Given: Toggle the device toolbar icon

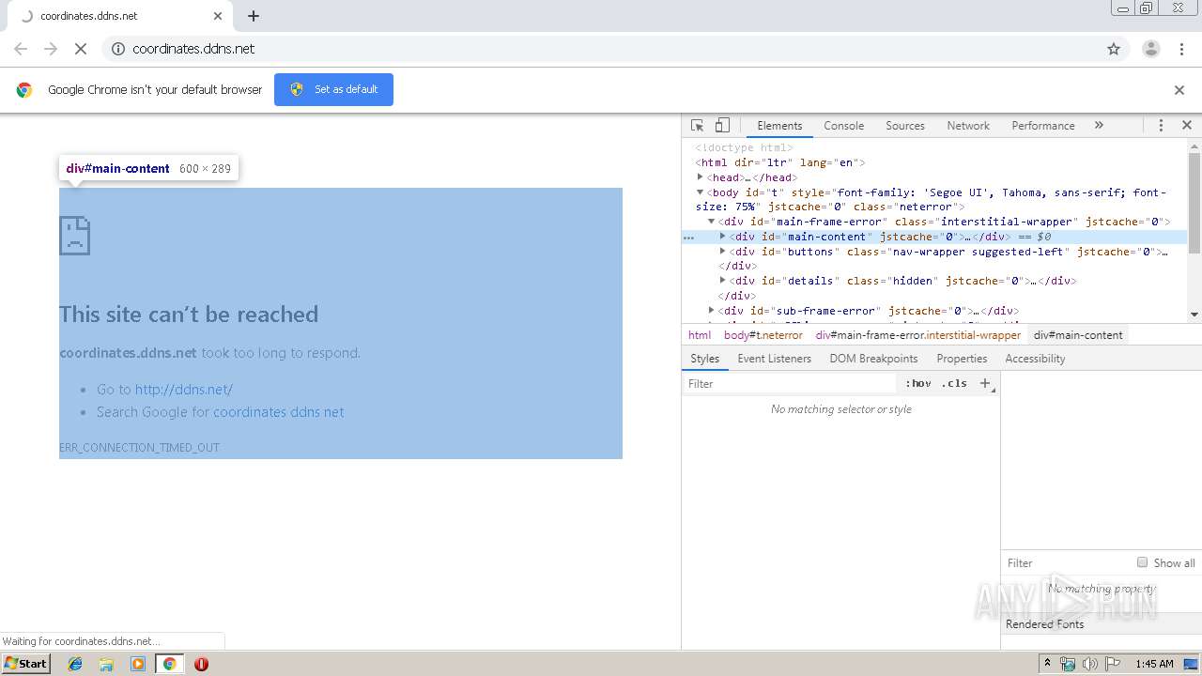Looking at the screenshot, I should point(722,125).
